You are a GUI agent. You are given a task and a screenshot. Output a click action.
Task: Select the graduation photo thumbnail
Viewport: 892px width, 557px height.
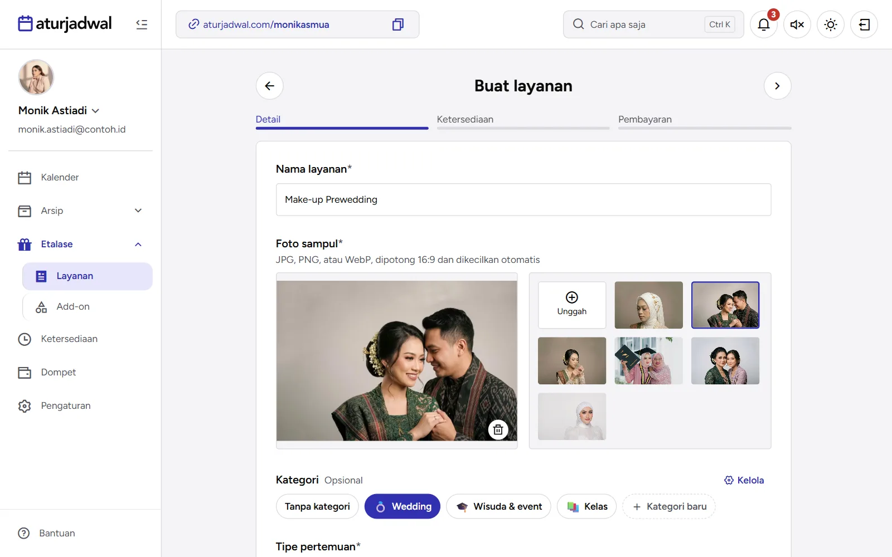tap(648, 360)
